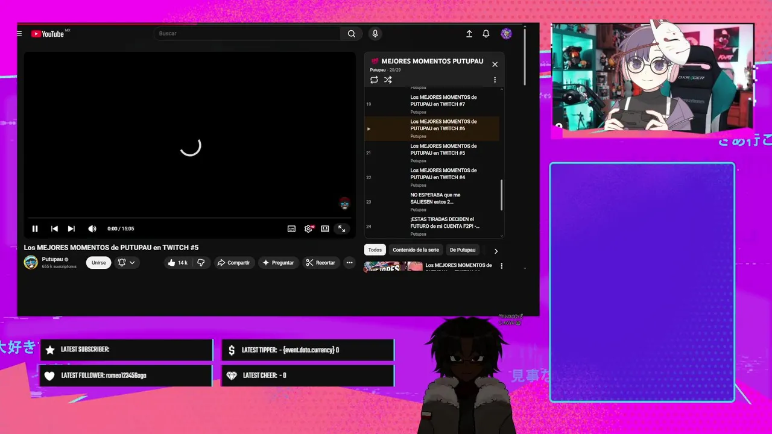This screenshot has height=434, width=772.
Task: Open options menu of first recommended video
Action: [x=501, y=266]
